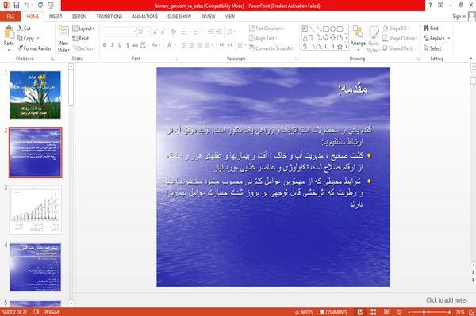Toggle the Comments pane from status bar
This screenshot has height=316, width=476.
tap(333, 312)
